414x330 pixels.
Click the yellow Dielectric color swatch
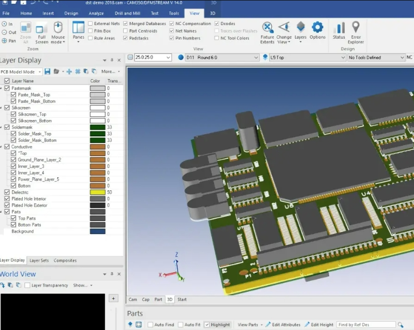98,193
